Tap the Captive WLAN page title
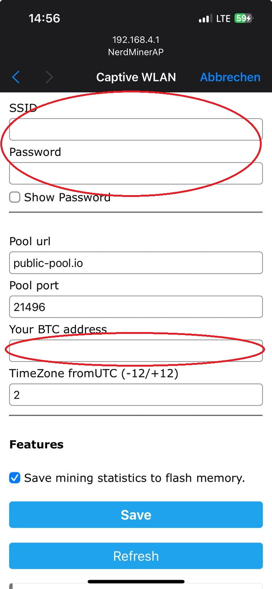 click(x=136, y=77)
